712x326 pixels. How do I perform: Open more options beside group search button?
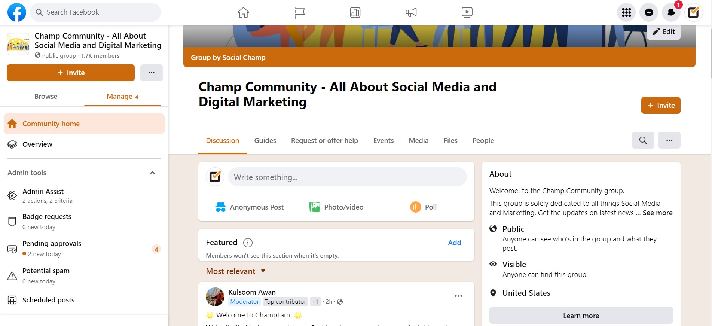click(669, 140)
